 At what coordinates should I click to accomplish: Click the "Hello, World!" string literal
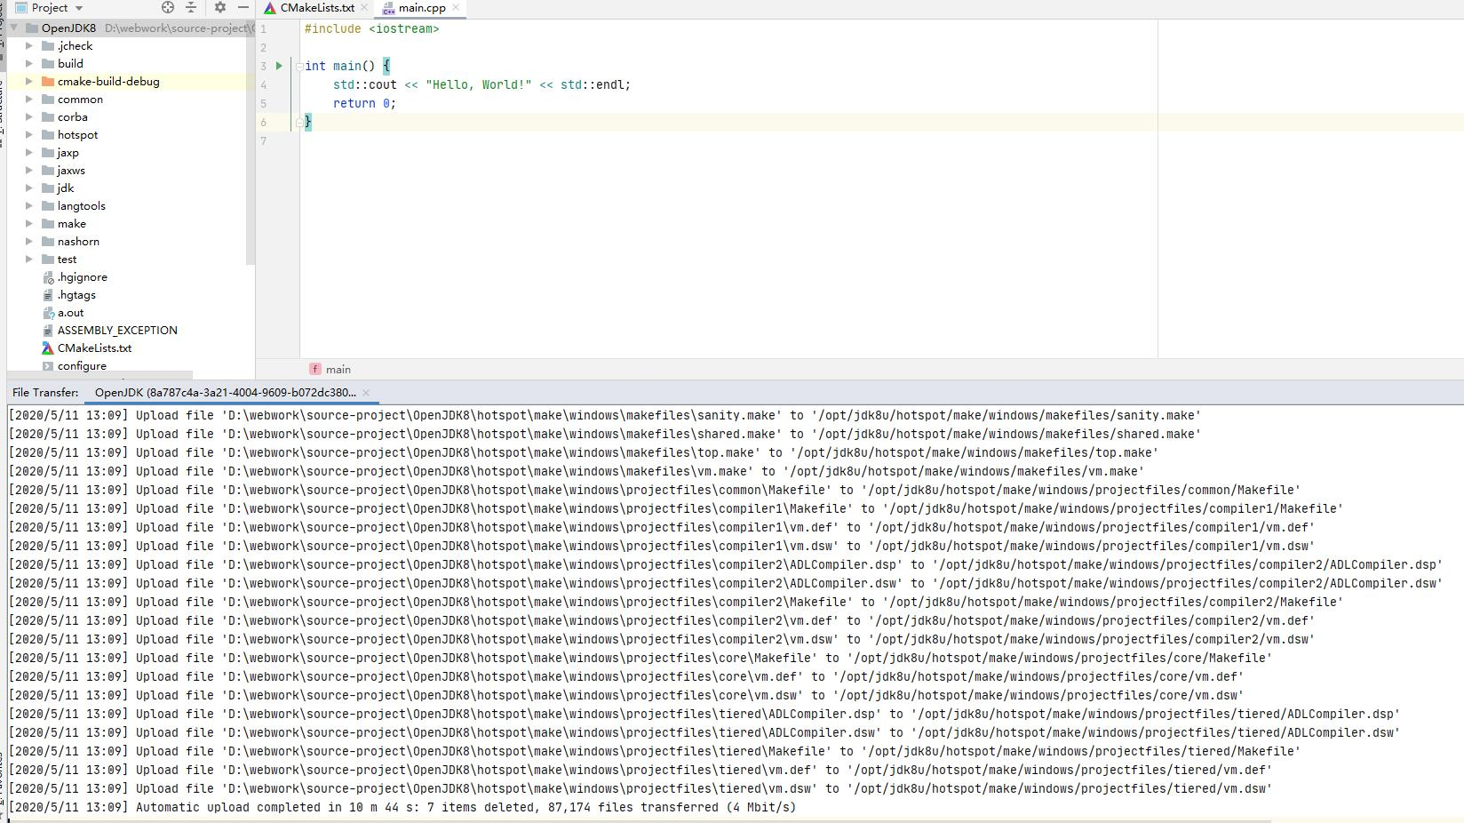pos(479,84)
